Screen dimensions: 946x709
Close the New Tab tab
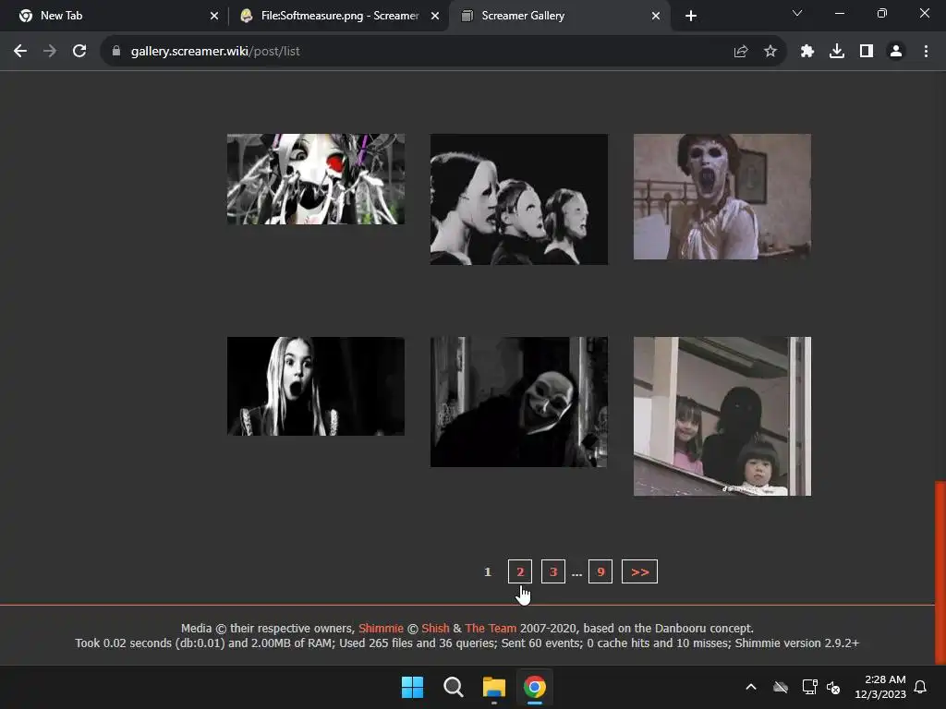coord(214,16)
